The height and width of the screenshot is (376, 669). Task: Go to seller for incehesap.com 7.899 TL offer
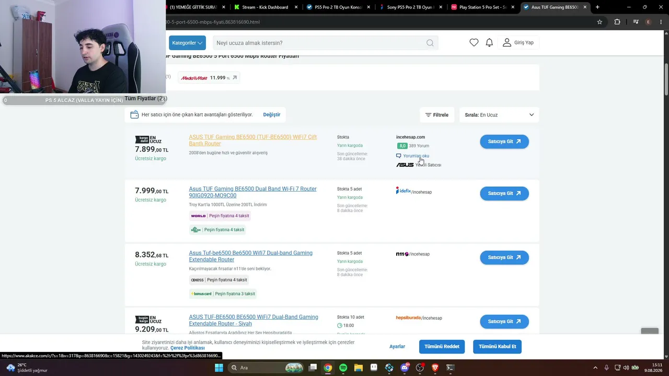[x=504, y=142]
